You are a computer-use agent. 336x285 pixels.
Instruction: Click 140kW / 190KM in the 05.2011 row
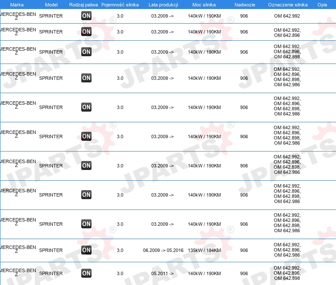[205, 273]
